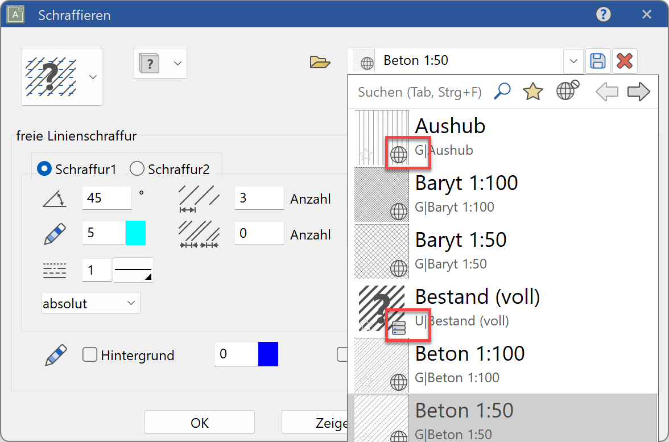This screenshot has width=669, height=442.
Task: Toggle the crossed-globe filter icon
Action: click(x=567, y=91)
